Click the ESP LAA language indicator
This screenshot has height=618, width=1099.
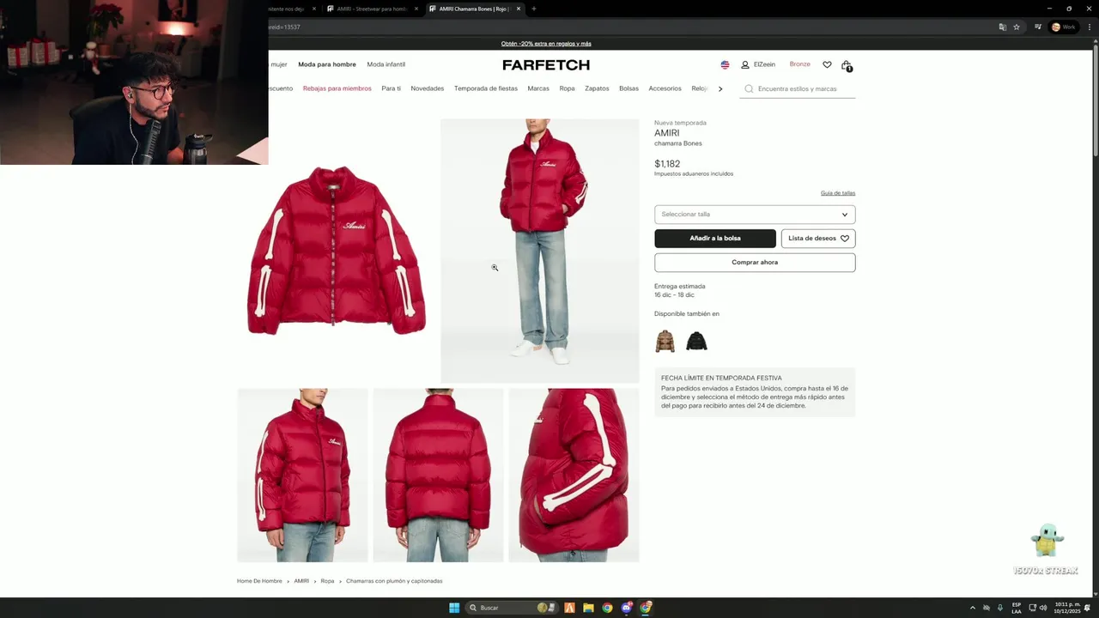click(x=1017, y=608)
